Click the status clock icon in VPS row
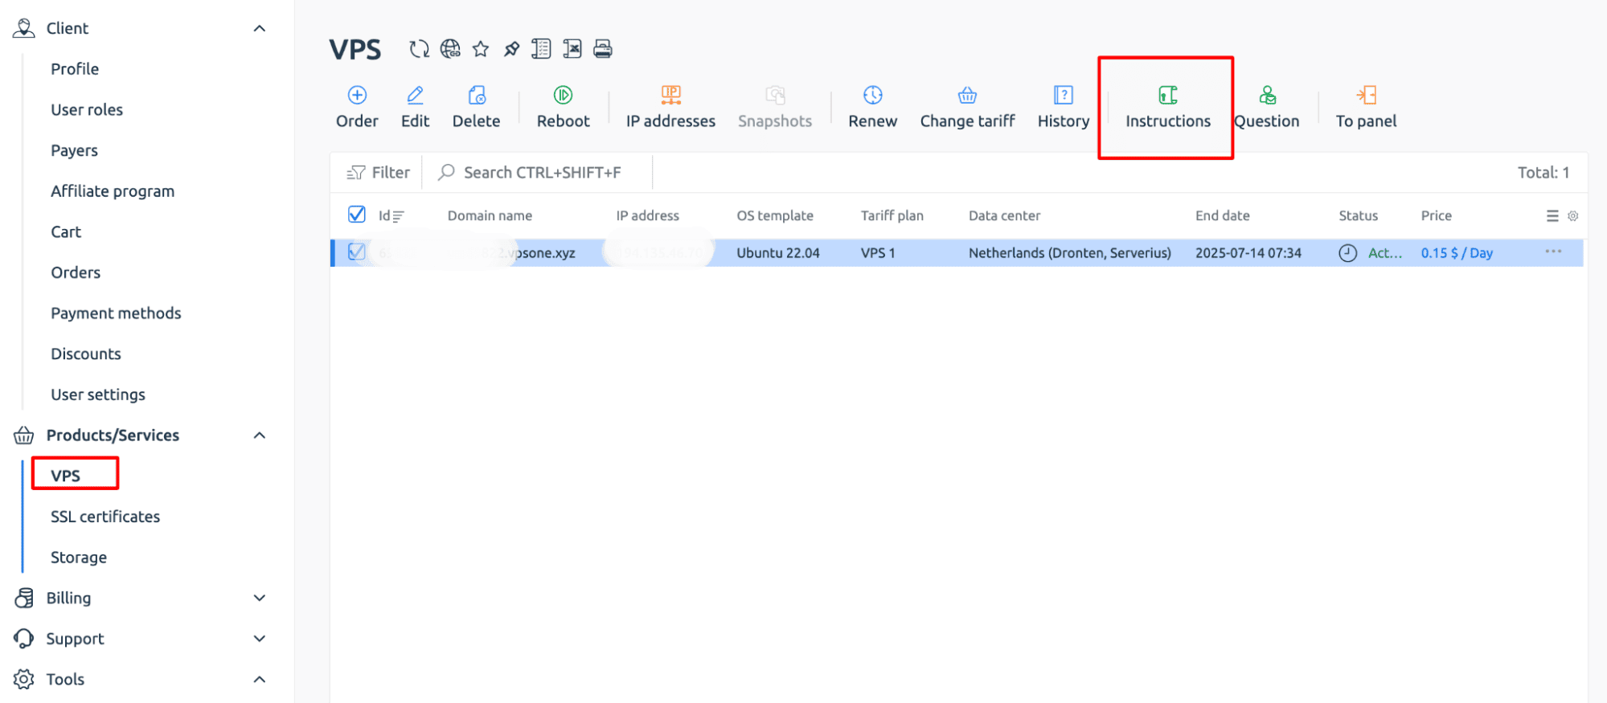The image size is (1607, 703). [x=1347, y=253]
